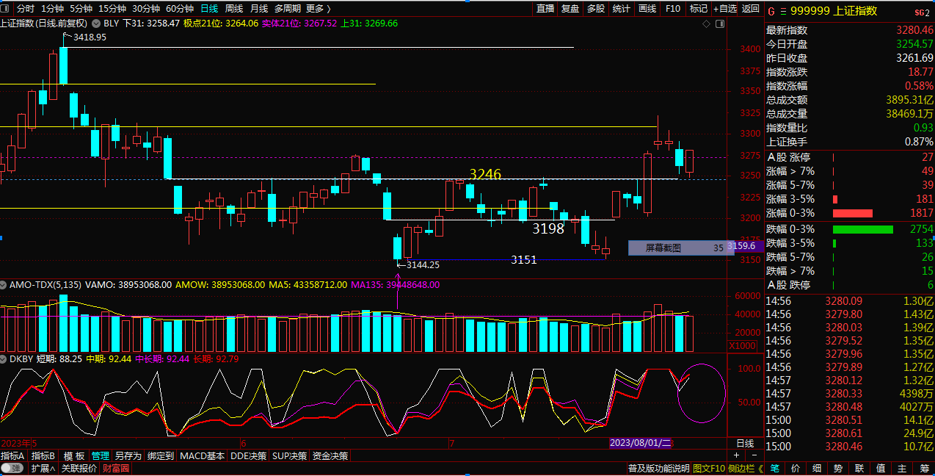Click the 返回 back button
The image size is (935, 476).
tap(751, 9)
